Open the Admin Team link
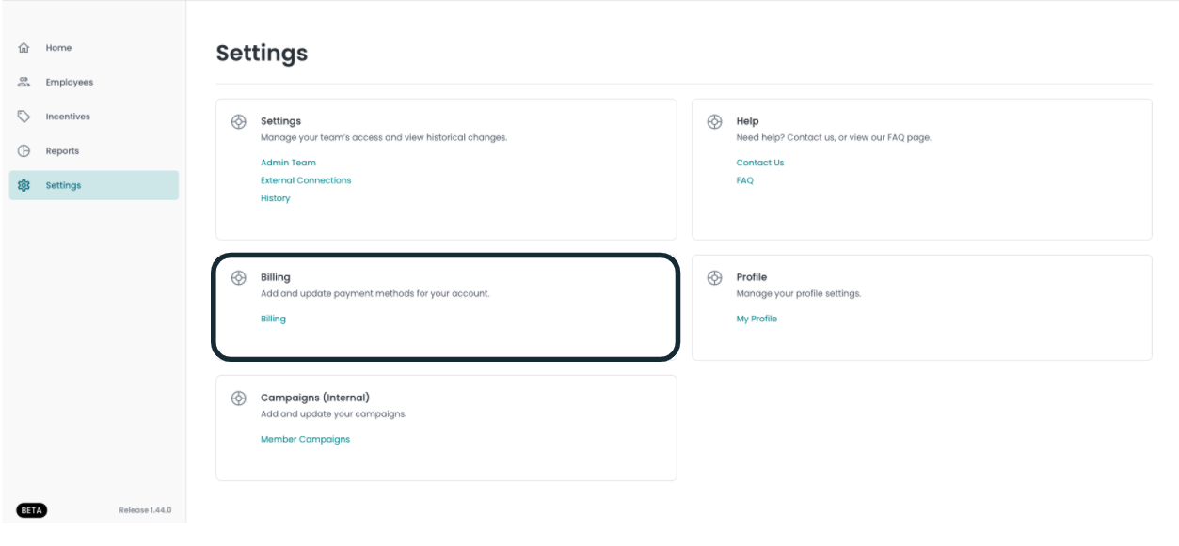Screen dimensions: 1179x546 pyautogui.click(x=288, y=163)
